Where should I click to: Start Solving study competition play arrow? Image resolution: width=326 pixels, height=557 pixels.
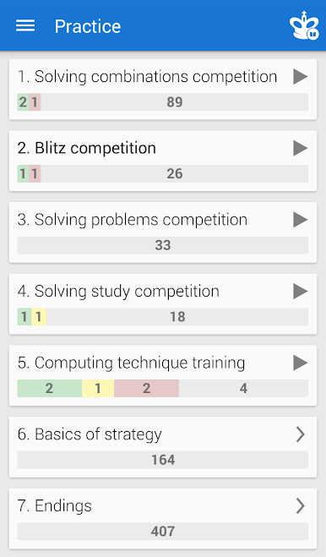click(300, 292)
